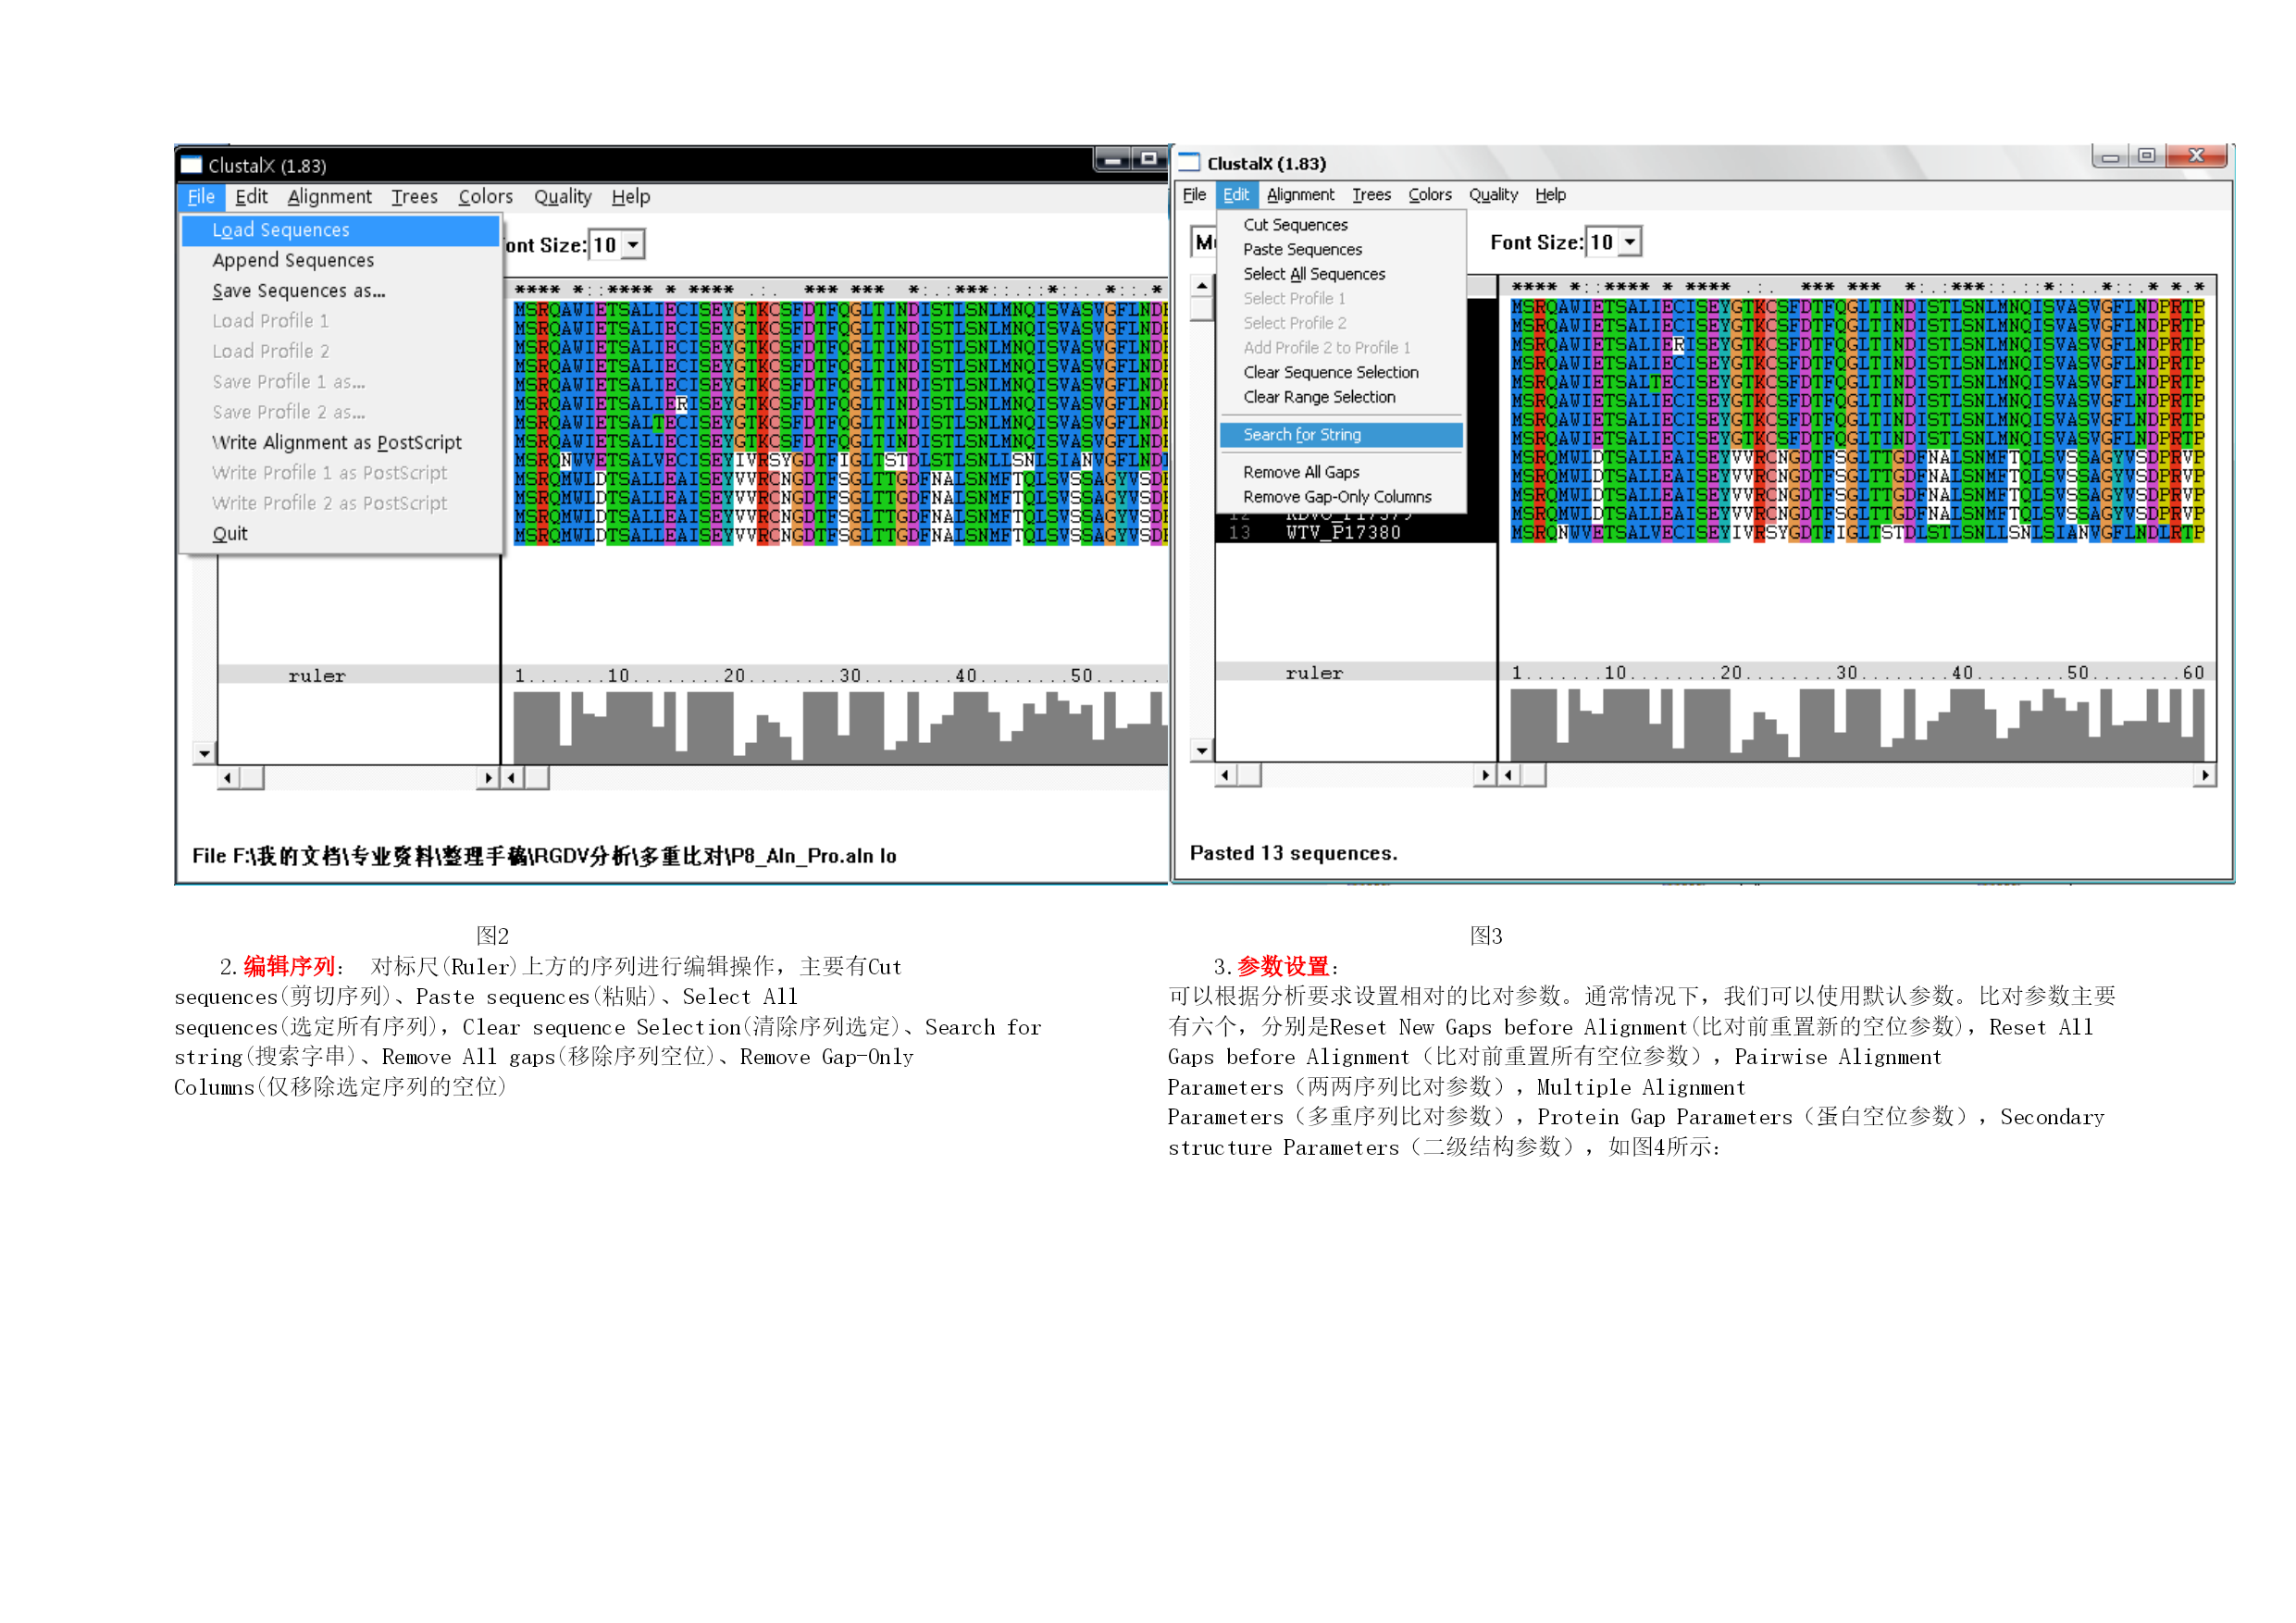Screen dimensions: 2296x1623
Task: Click right window alignment scroll left arrow
Action: pos(1509,775)
